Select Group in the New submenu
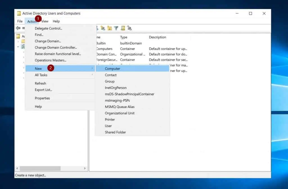 (x=132, y=81)
